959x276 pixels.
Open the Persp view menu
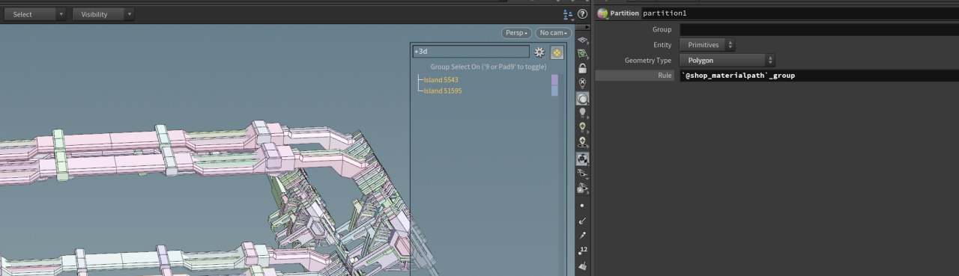coord(517,34)
